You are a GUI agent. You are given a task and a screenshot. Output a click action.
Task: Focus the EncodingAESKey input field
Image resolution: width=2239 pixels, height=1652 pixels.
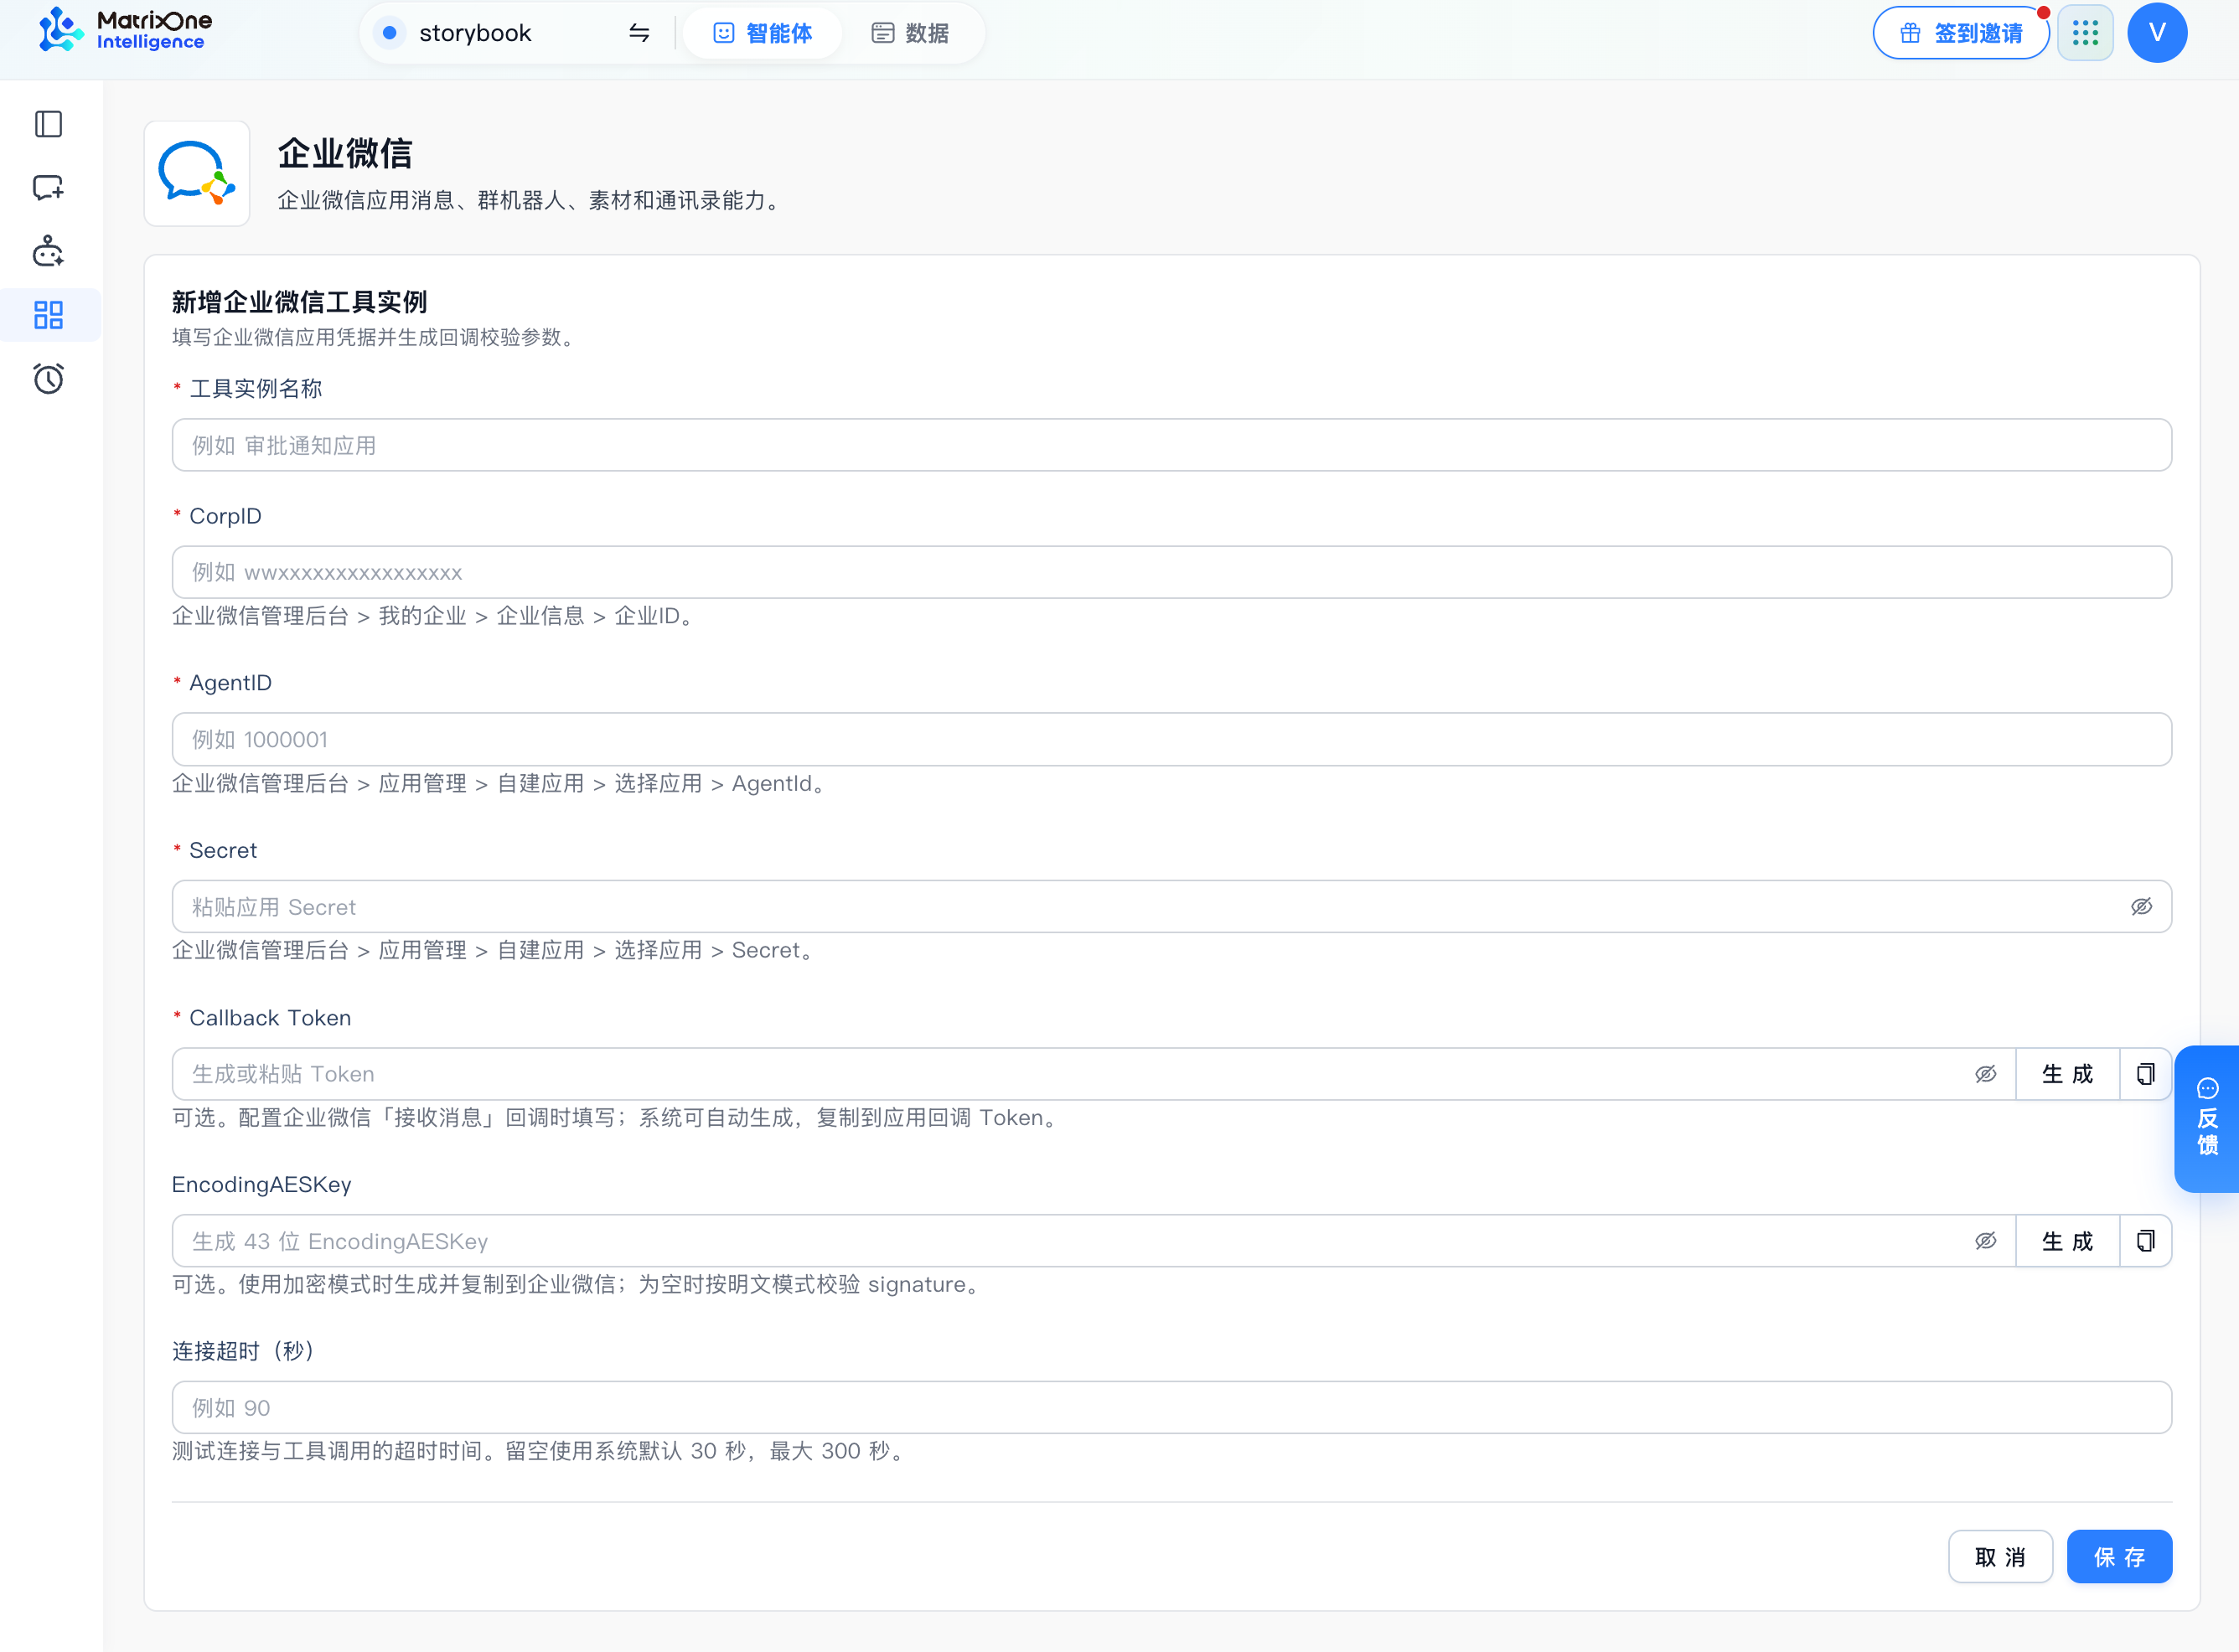tap(1093, 1241)
